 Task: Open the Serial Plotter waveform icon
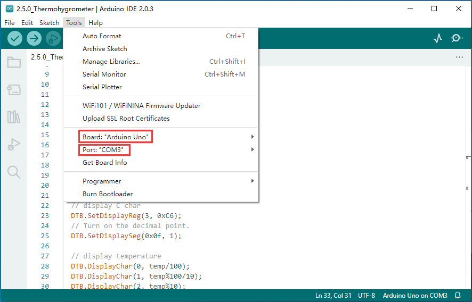tap(438, 38)
